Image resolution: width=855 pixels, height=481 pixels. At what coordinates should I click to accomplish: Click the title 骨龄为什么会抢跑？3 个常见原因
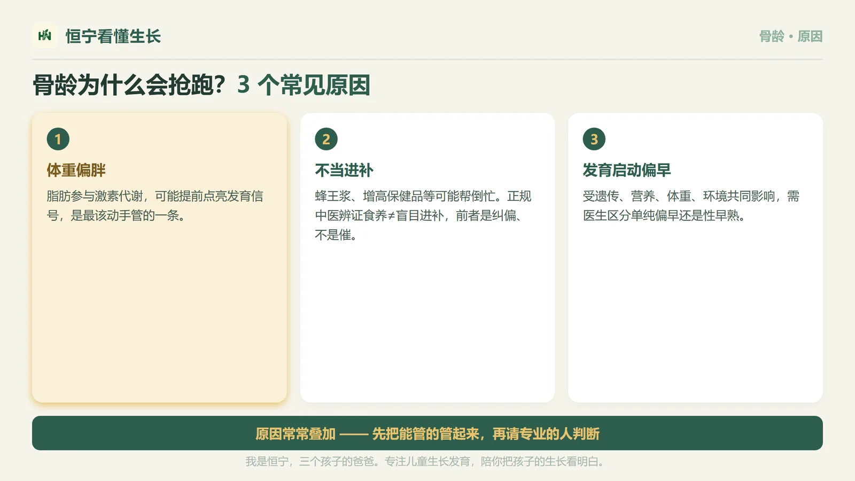pos(201,85)
